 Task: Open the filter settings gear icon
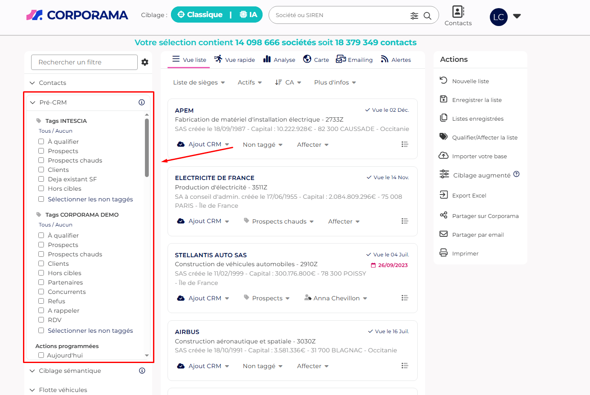tap(145, 62)
